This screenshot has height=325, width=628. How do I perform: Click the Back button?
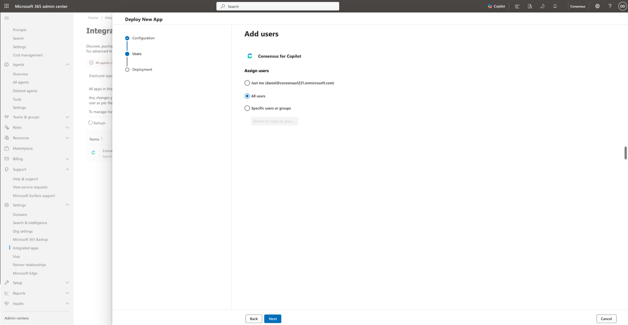[254, 319]
